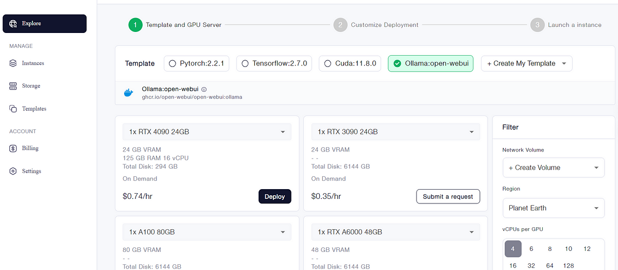Submit a request for RTX 3090

coord(448,196)
